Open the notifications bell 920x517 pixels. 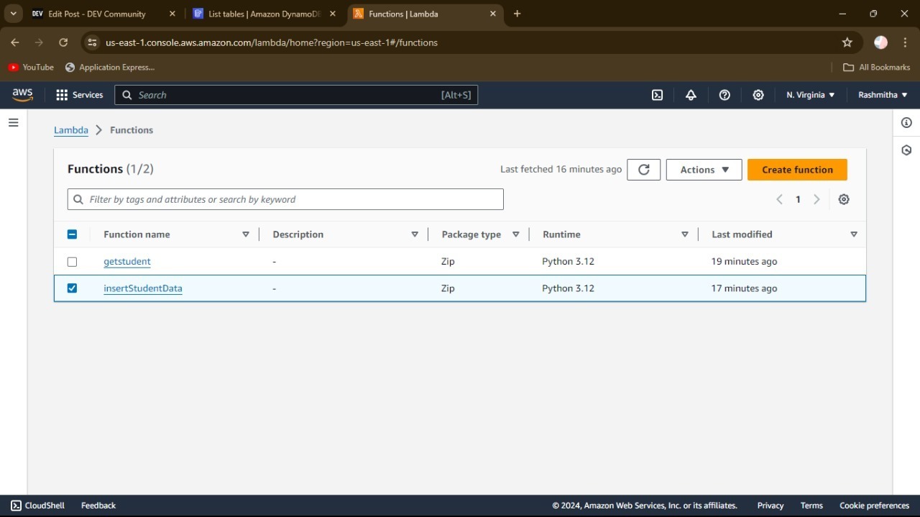tap(691, 95)
